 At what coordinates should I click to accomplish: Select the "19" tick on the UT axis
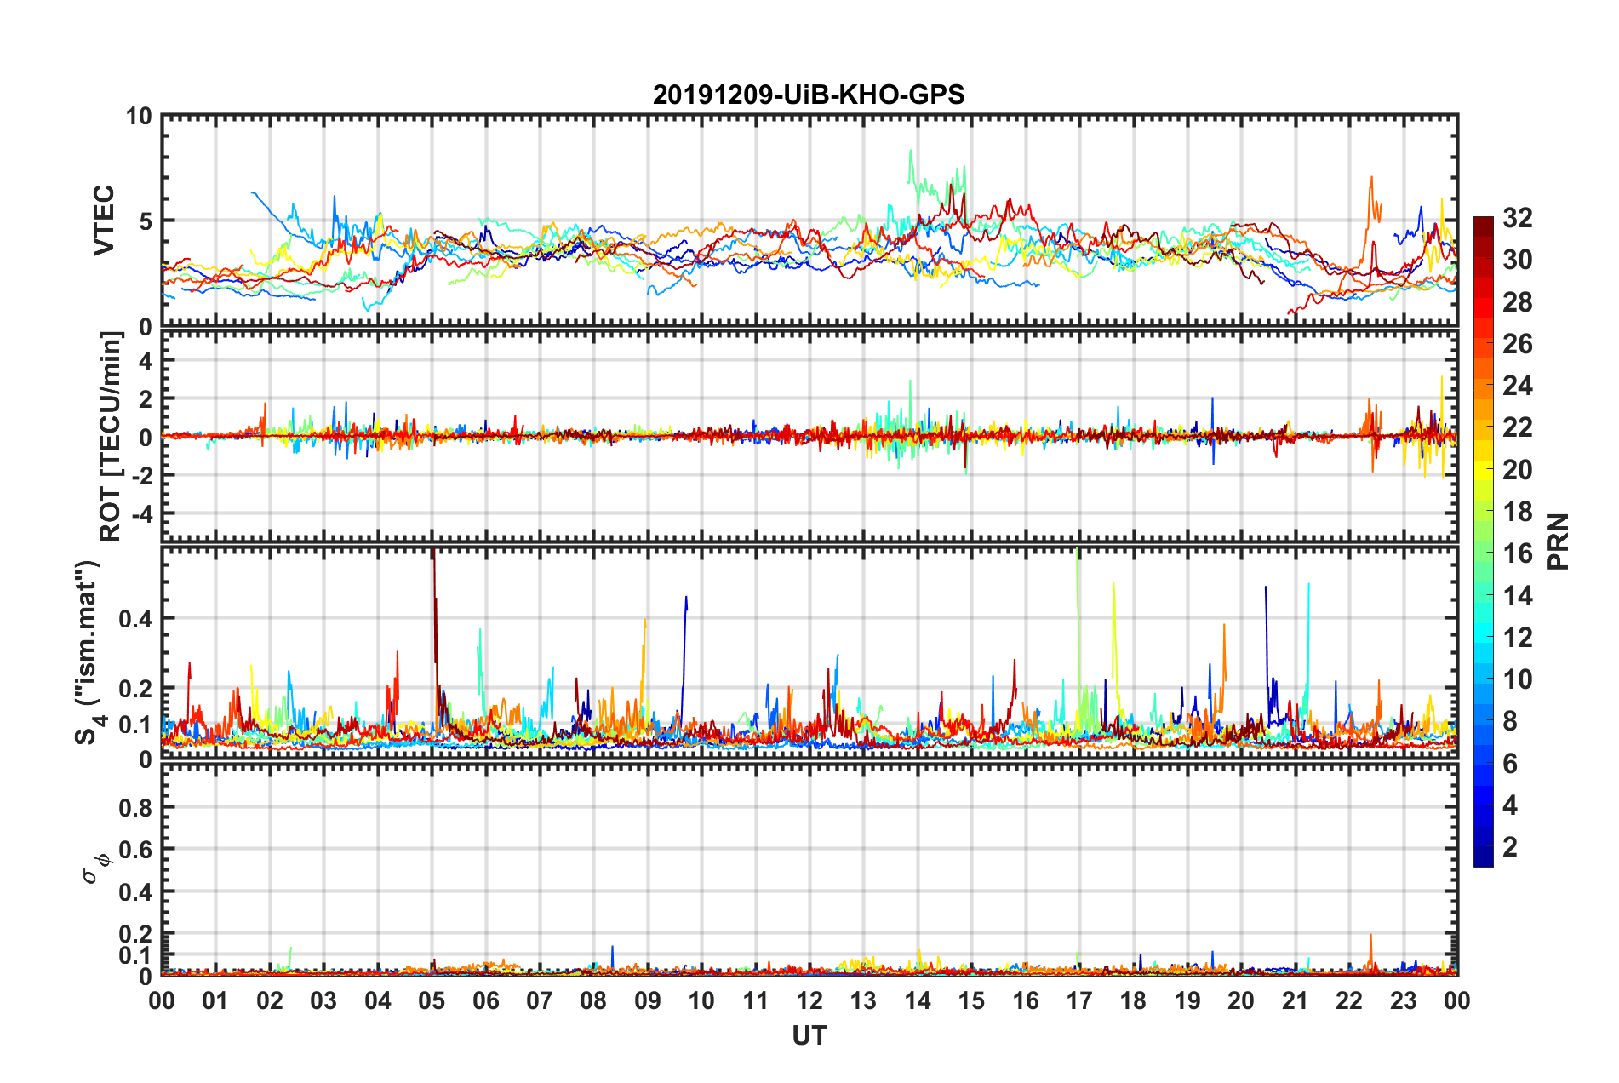(x=1187, y=1000)
